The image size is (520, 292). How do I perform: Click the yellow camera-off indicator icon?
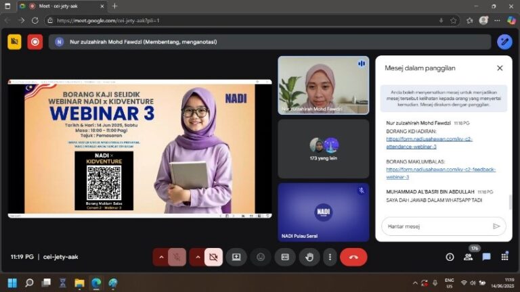coord(14,42)
